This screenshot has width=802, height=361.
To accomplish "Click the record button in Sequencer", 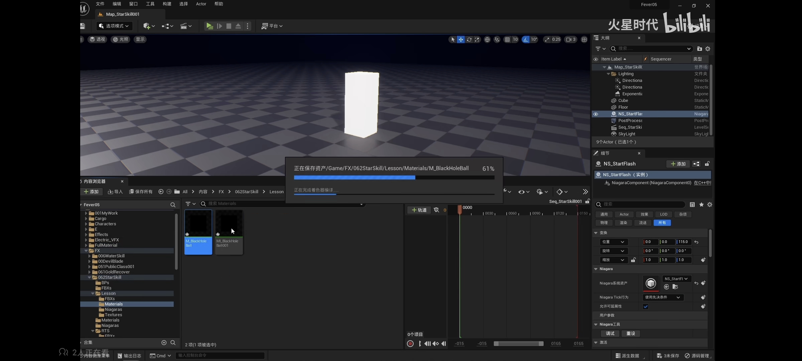I will 410,344.
